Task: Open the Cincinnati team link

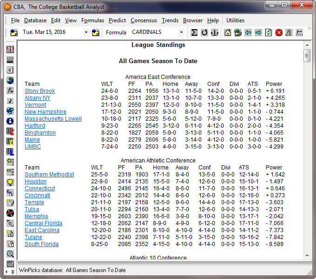Action: [37, 195]
